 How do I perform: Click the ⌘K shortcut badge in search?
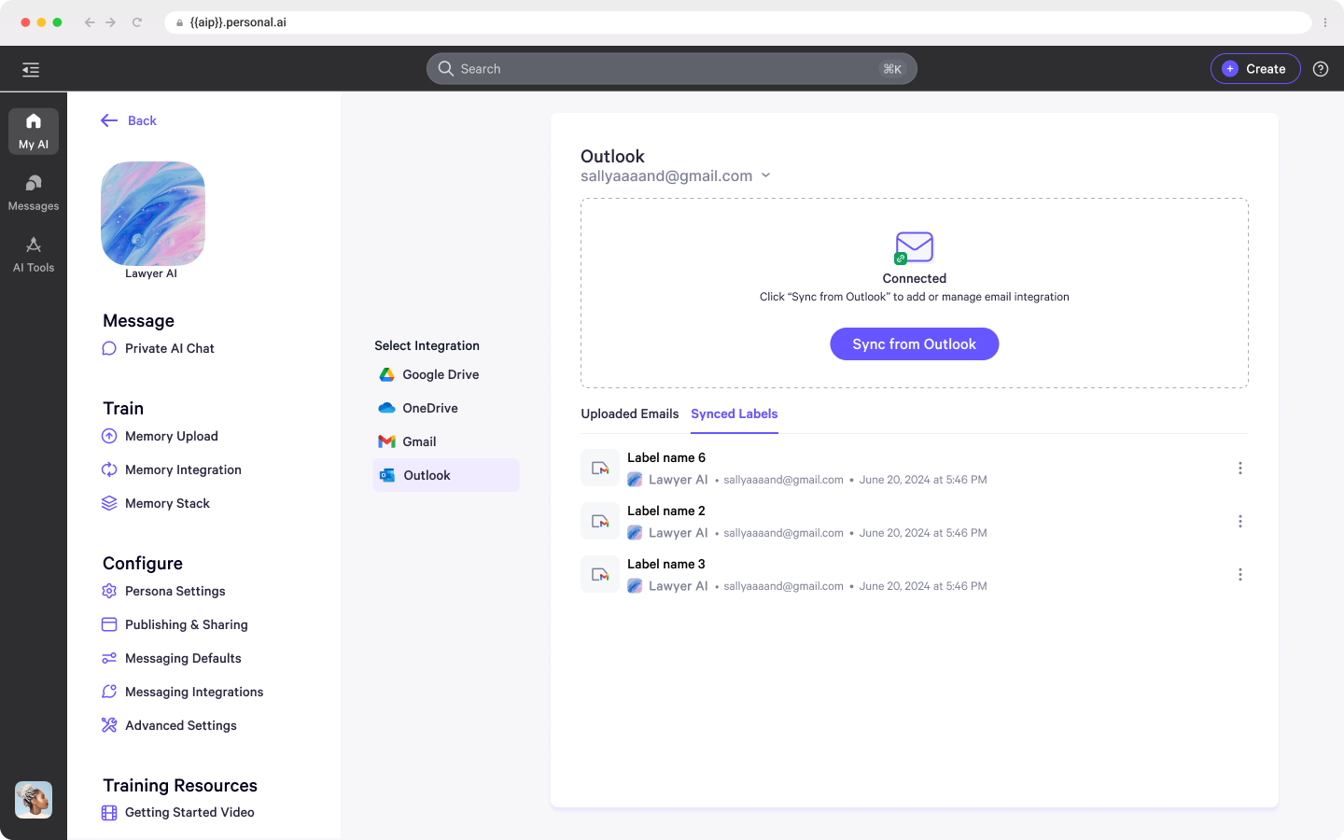coord(892,69)
